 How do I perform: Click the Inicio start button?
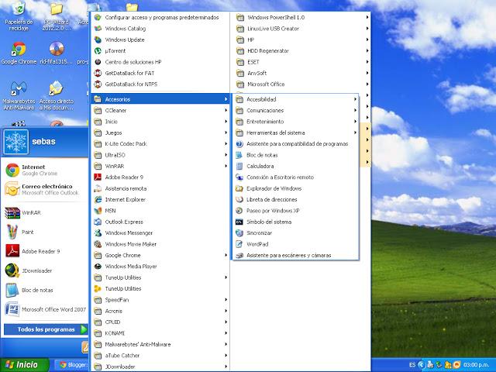pyautogui.click(x=20, y=364)
